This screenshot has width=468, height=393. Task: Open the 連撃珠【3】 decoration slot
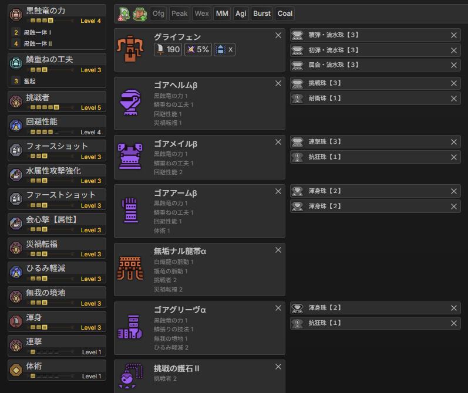coord(370,142)
